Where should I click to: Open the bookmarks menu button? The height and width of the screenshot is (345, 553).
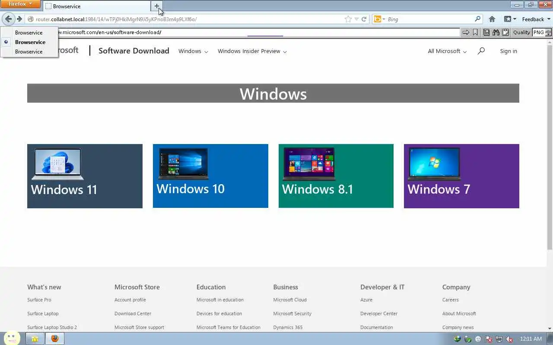[510, 19]
